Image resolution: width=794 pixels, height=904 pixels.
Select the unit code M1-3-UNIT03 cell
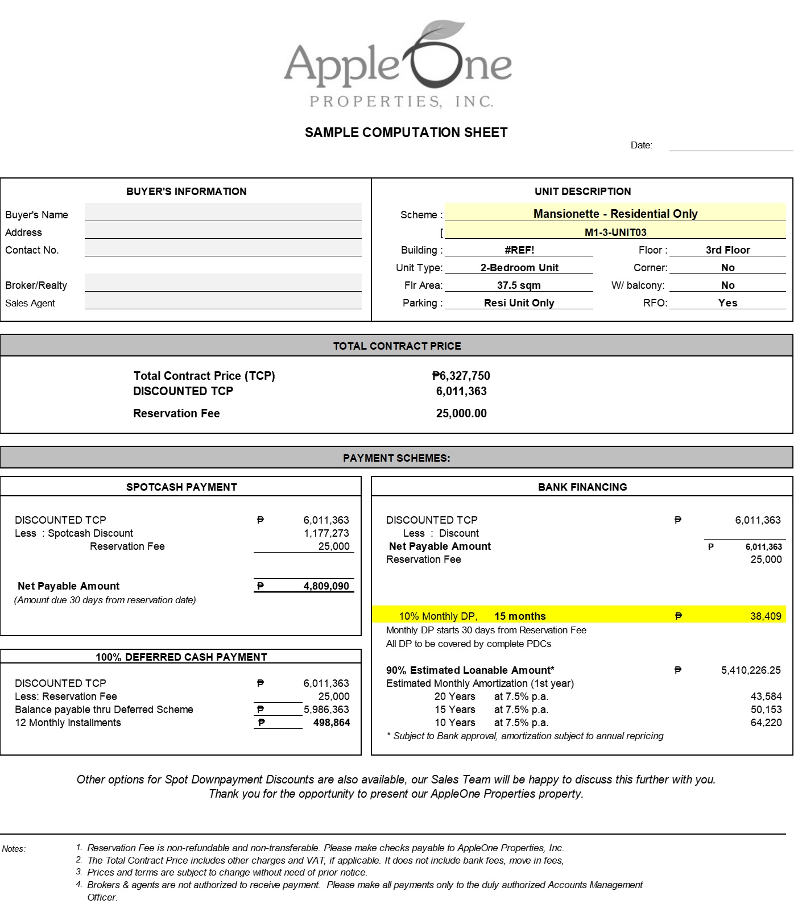(x=615, y=231)
